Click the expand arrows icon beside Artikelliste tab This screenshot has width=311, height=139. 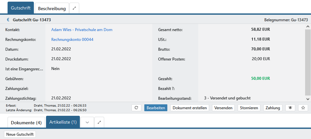click(100, 123)
